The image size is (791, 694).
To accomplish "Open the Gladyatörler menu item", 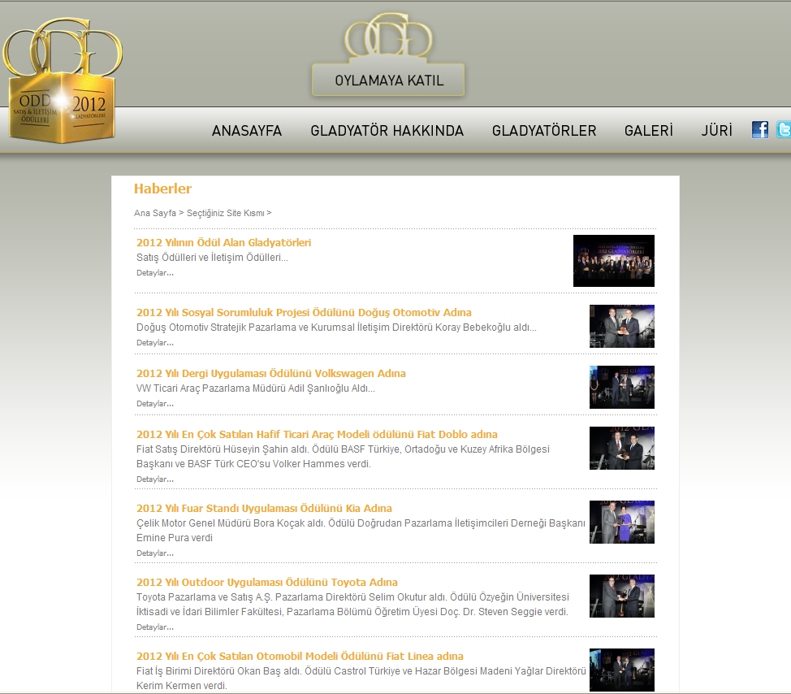I will pos(544,131).
